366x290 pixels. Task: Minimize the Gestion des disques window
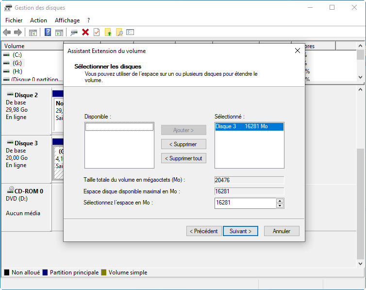point(310,7)
